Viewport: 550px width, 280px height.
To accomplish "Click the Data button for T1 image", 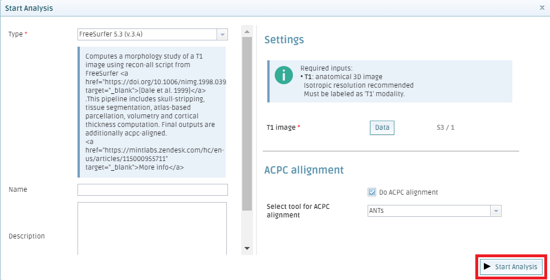I will tap(382, 127).
